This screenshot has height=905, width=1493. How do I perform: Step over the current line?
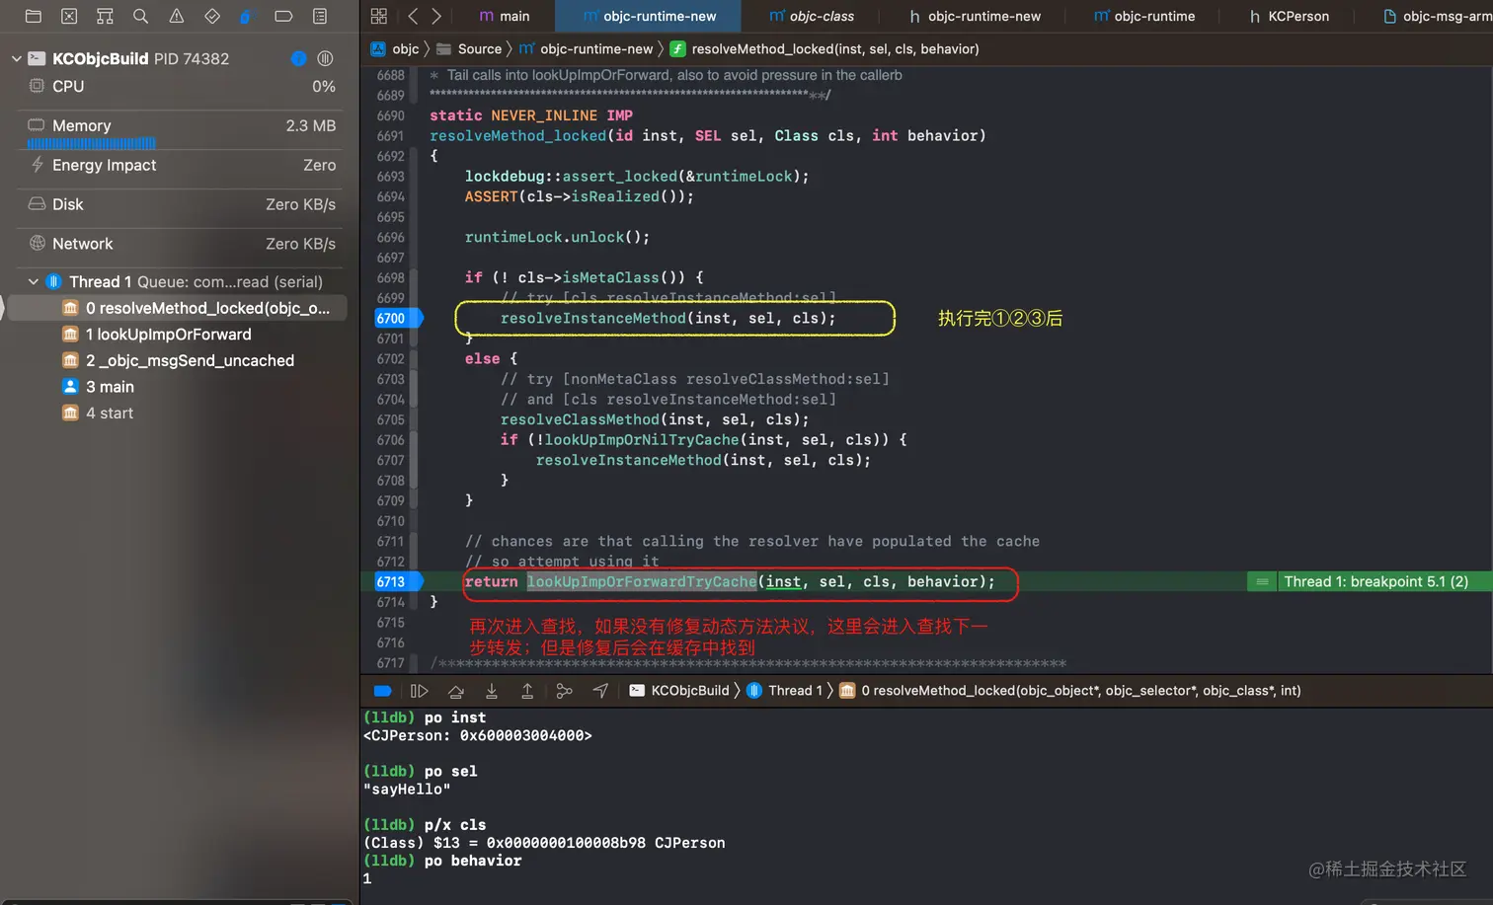click(455, 691)
